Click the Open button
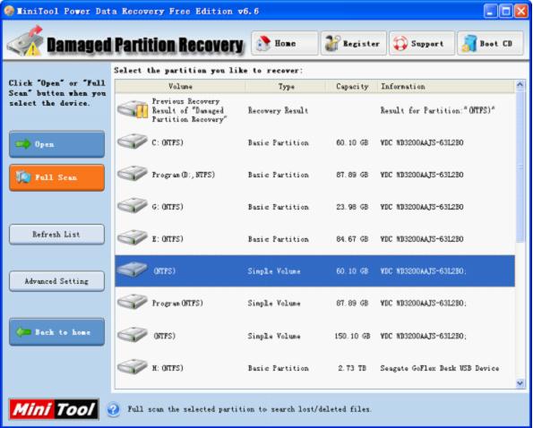 (x=56, y=144)
